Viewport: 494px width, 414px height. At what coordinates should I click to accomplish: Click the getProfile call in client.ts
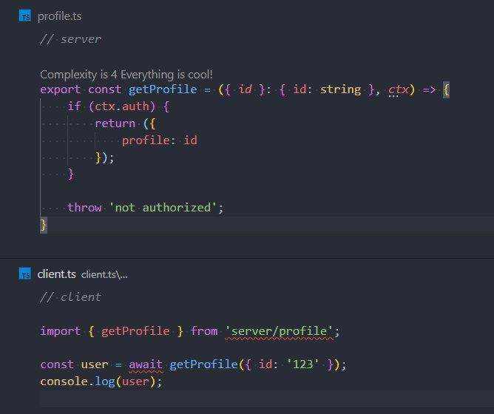pos(203,364)
